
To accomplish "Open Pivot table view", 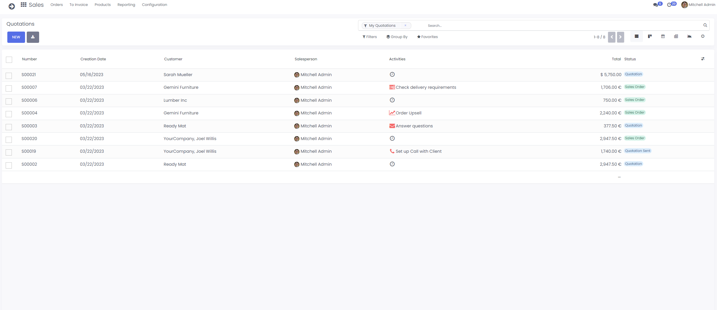I will pos(676,36).
